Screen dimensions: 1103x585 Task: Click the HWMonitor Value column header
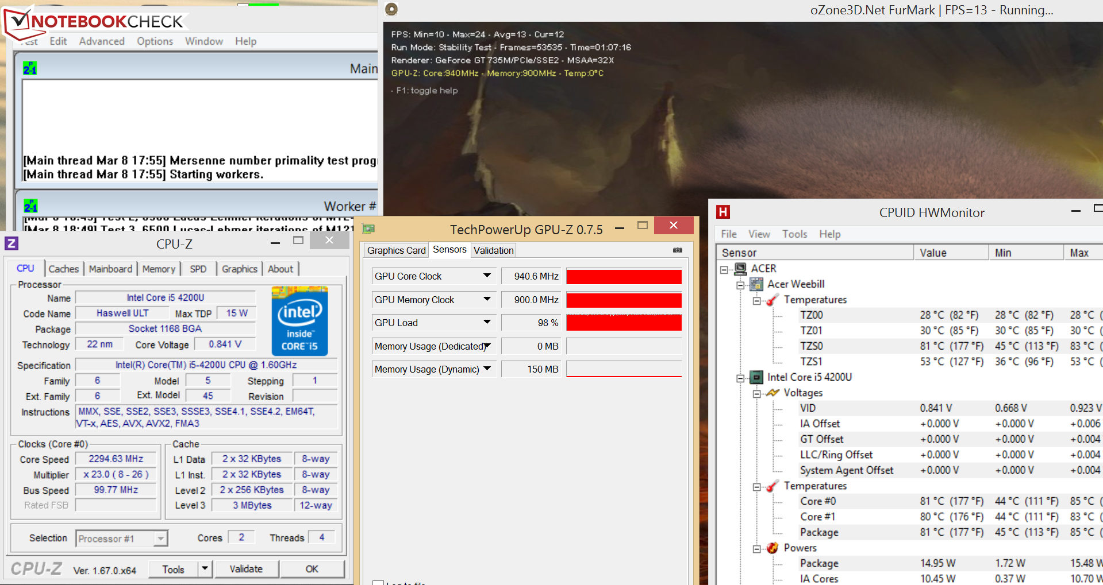pyautogui.click(x=951, y=253)
